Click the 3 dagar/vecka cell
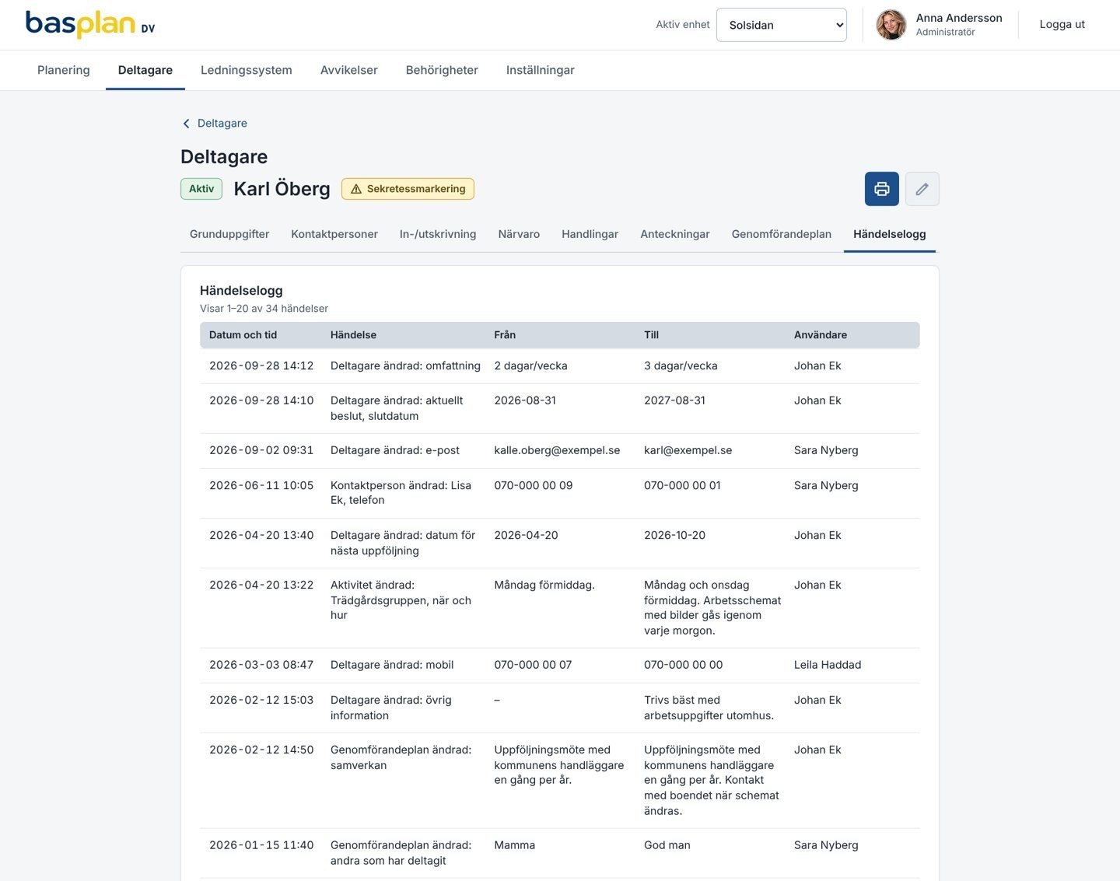1120x881 pixels. [x=681, y=366]
